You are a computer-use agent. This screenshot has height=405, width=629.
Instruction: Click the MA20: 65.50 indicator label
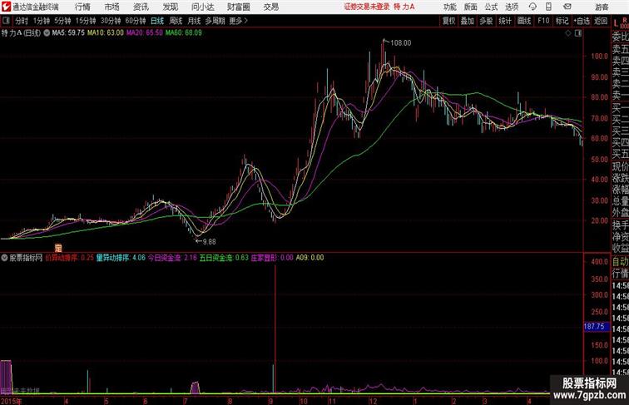[x=145, y=33]
